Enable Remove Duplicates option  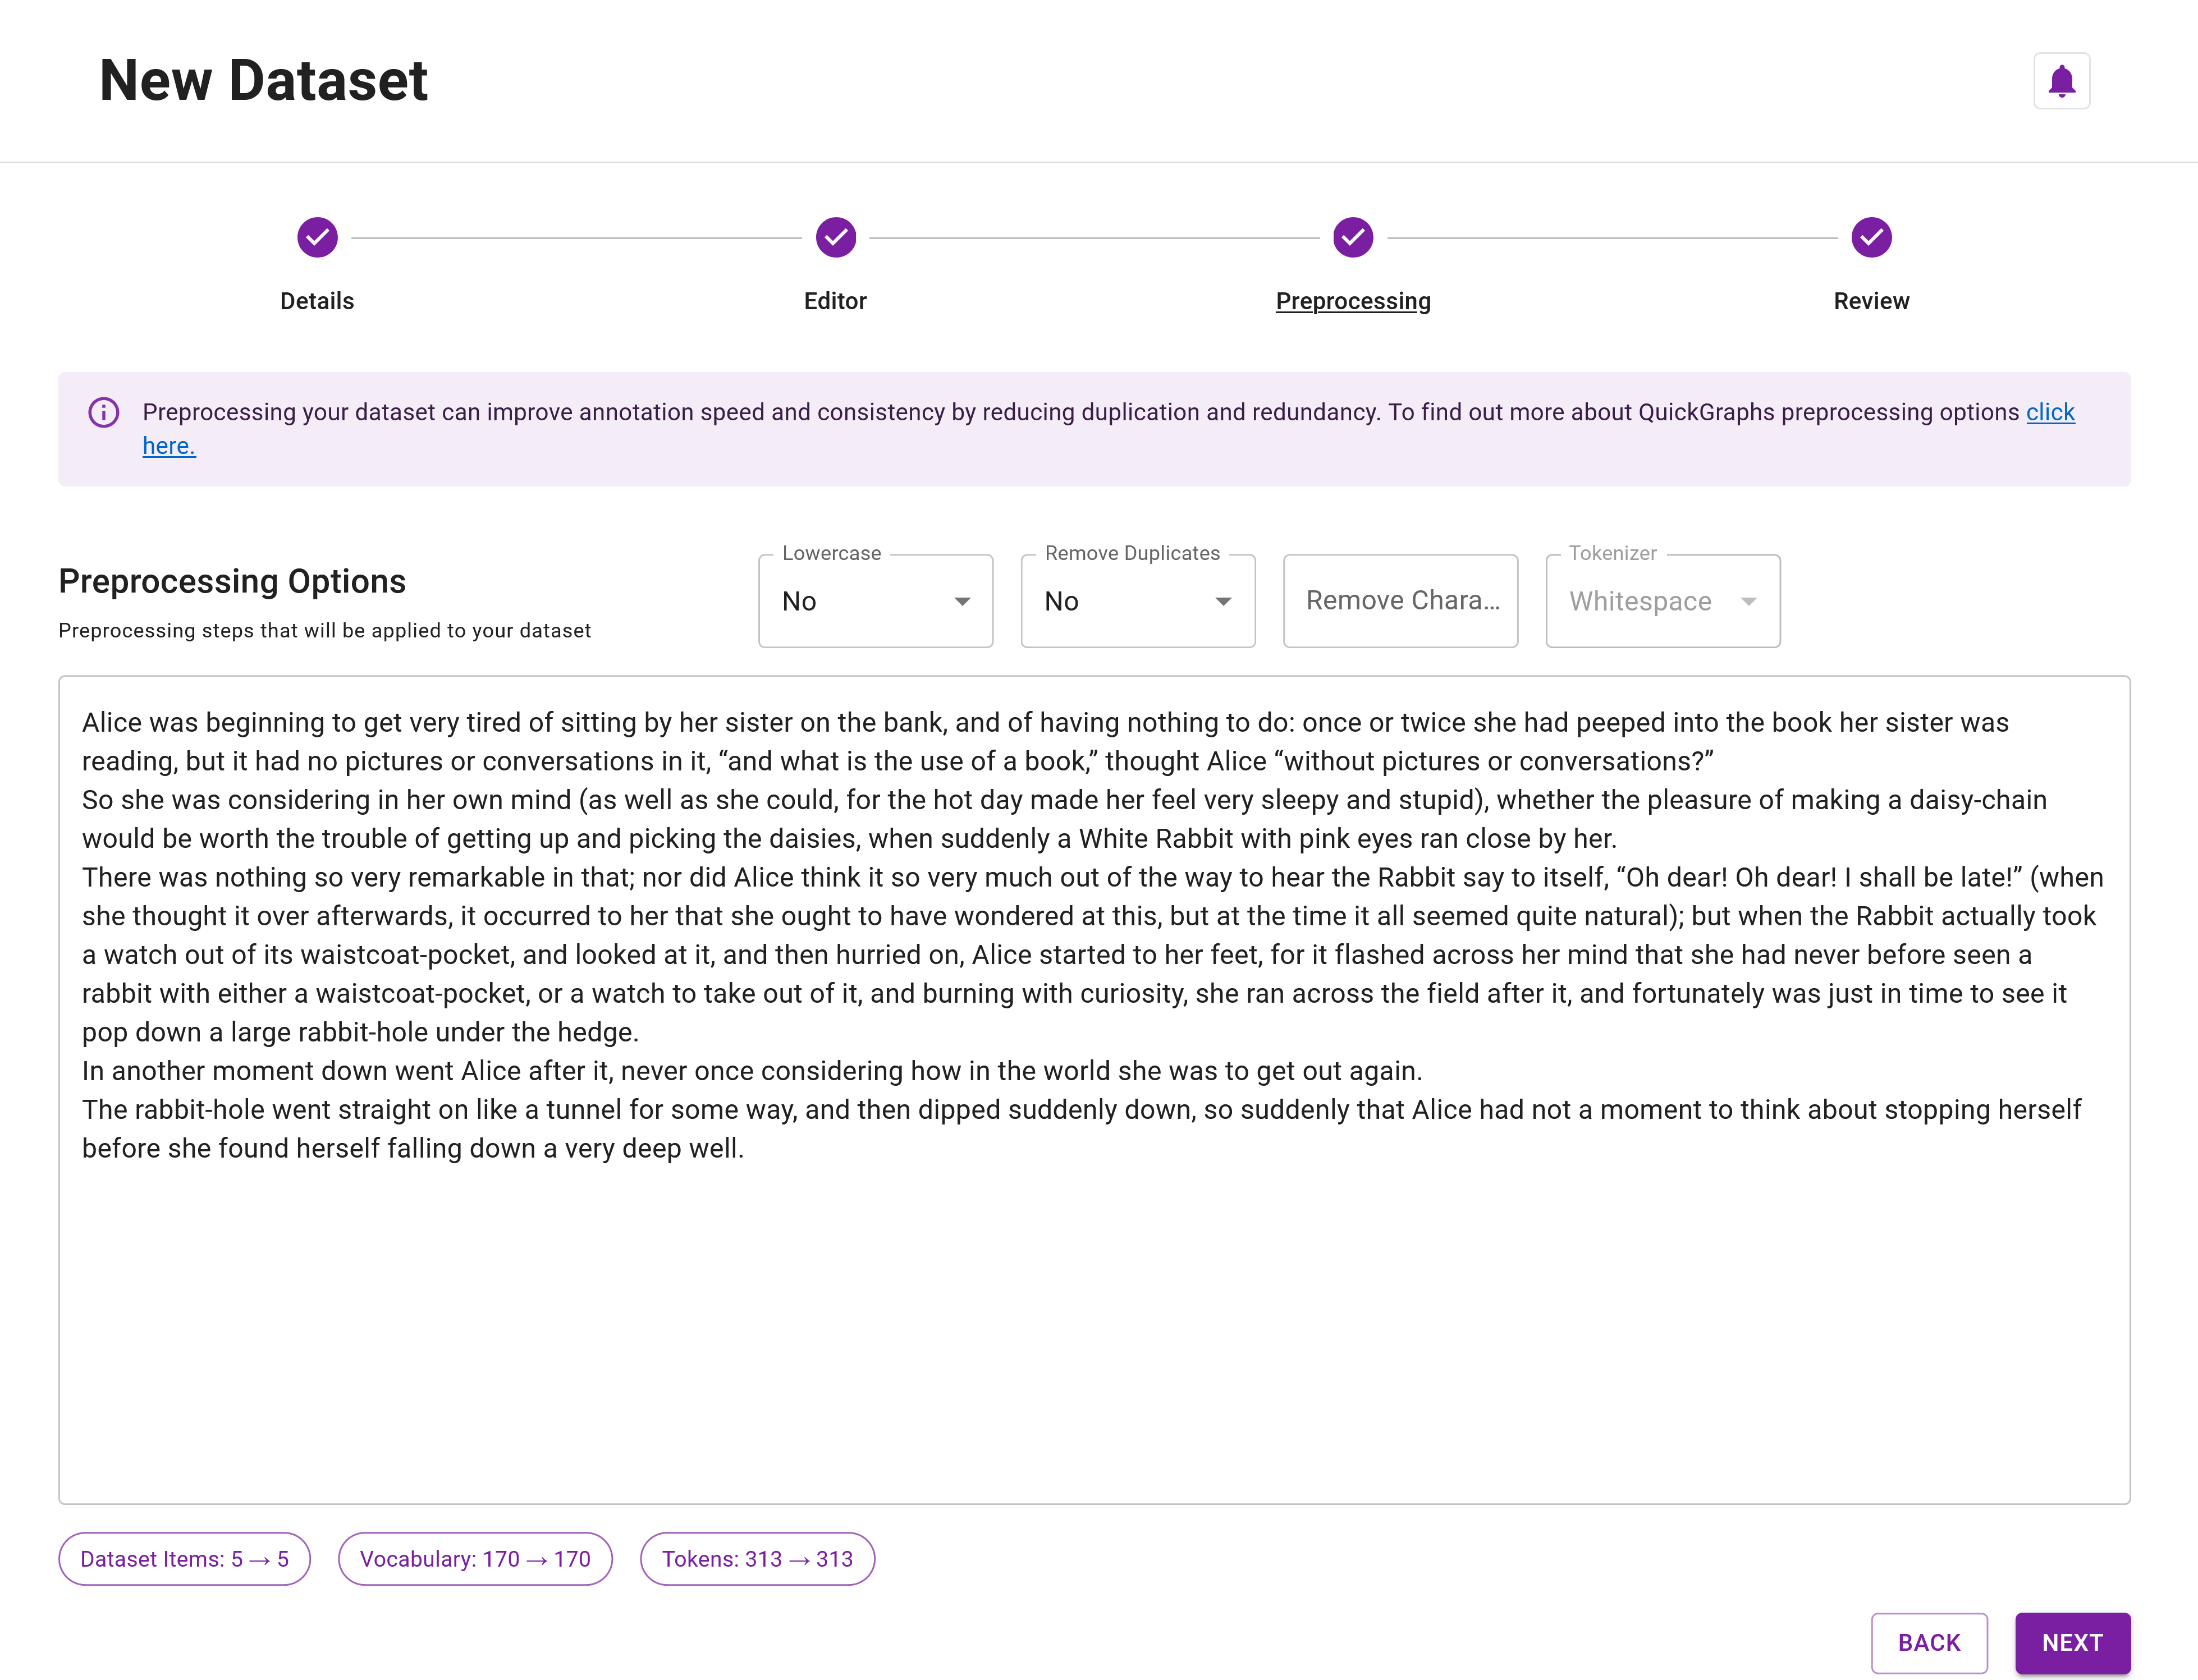(1137, 601)
